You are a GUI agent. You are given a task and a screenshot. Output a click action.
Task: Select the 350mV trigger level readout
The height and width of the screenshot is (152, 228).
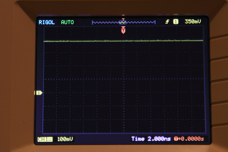click(192, 22)
